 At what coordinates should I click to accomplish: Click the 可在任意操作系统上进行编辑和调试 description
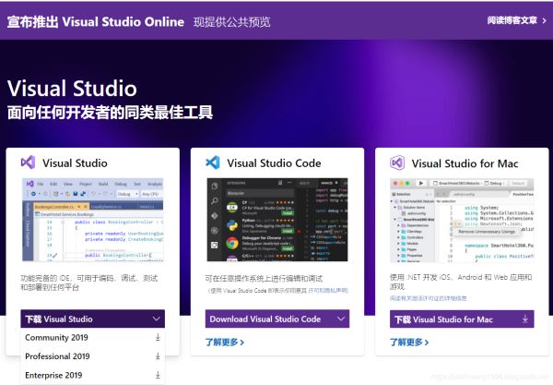264,278
